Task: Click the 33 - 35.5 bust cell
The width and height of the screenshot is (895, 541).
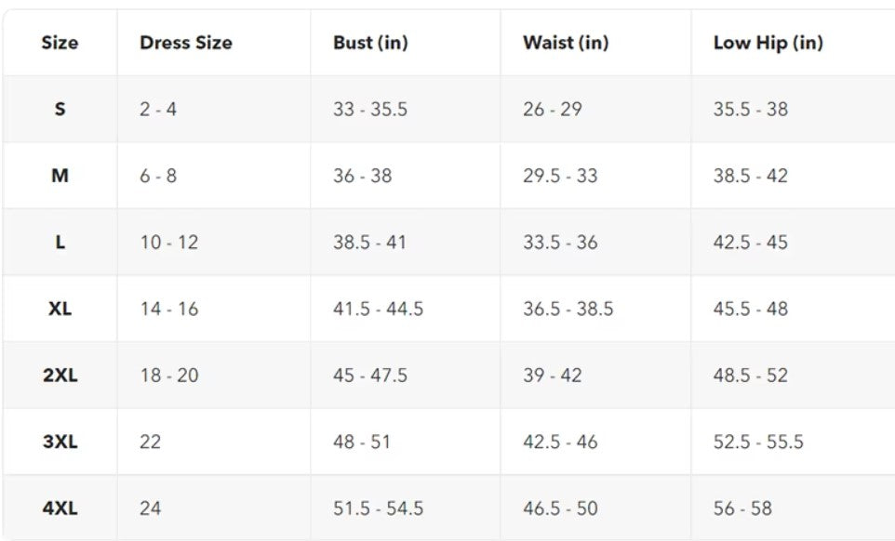Action: point(370,109)
